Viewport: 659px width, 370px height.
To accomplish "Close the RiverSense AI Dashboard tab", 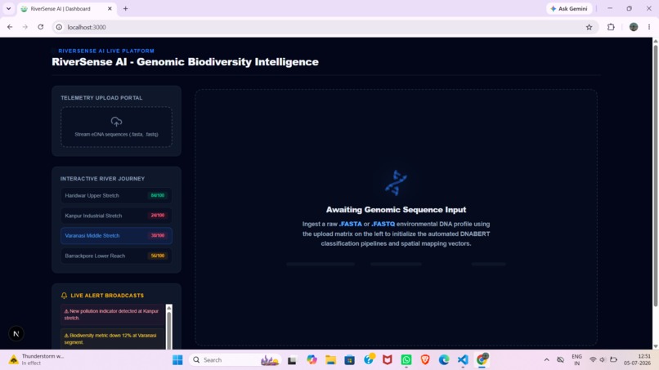I will point(110,8).
